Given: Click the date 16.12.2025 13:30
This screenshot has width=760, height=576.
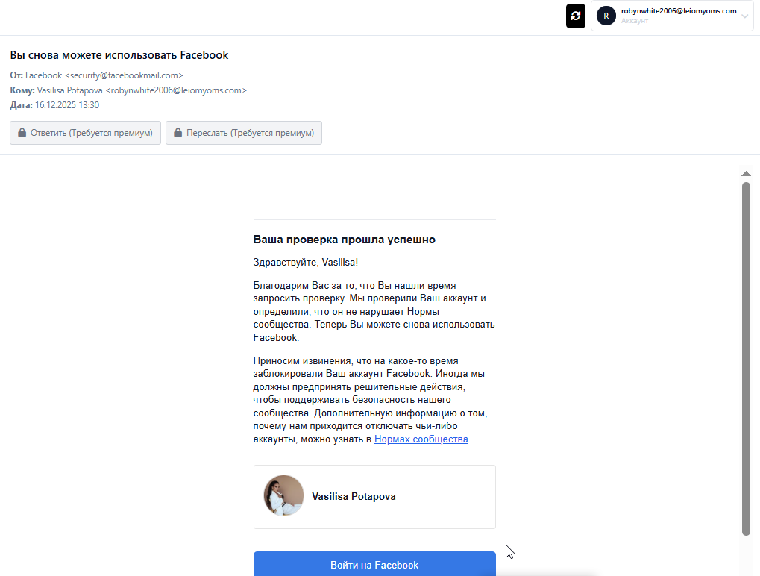Looking at the screenshot, I should point(67,105).
